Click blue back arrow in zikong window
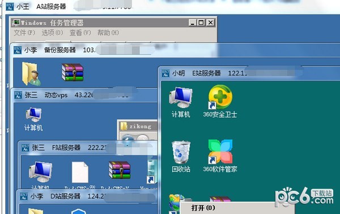 click(x=127, y=139)
